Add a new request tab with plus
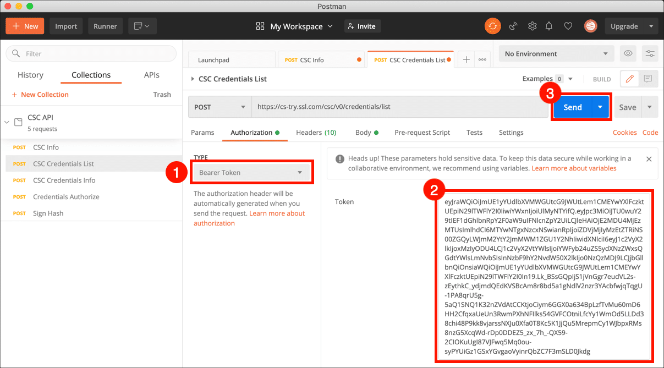 pyautogui.click(x=466, y=60)
